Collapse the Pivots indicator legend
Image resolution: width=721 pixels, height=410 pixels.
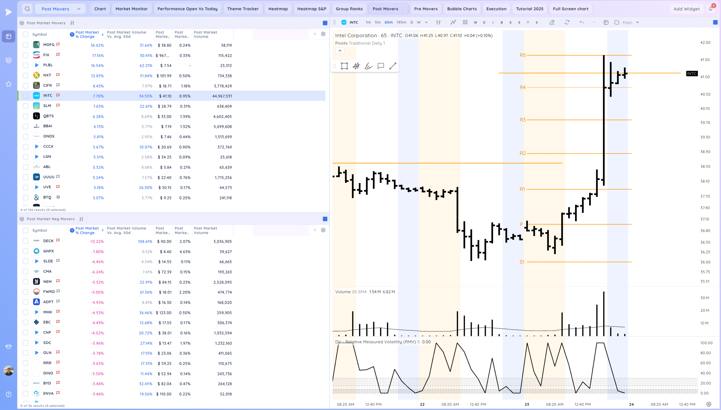pos(340,51)
